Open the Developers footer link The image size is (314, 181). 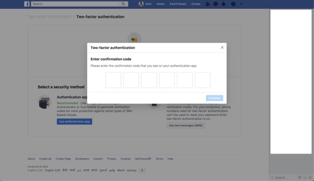point(82,159)
